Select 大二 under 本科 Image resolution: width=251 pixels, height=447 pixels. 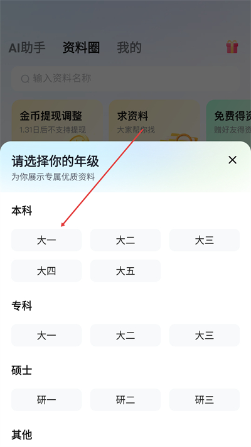click(x=125, y=240)
